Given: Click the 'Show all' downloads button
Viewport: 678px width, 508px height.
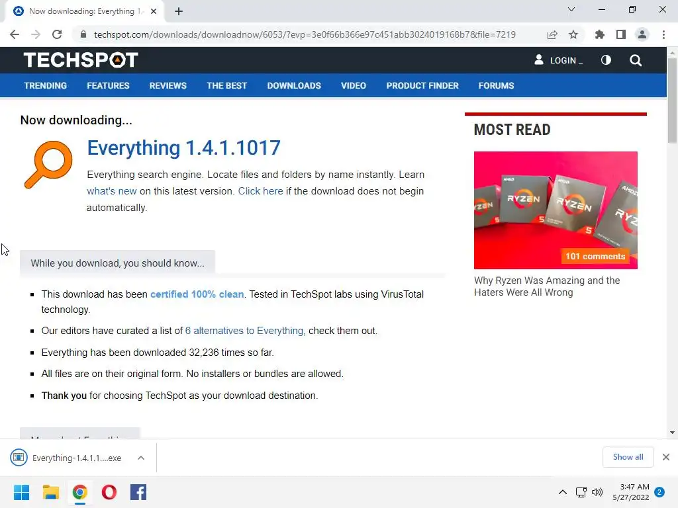Looking at the screenshot, I should (x=628, y=457).
